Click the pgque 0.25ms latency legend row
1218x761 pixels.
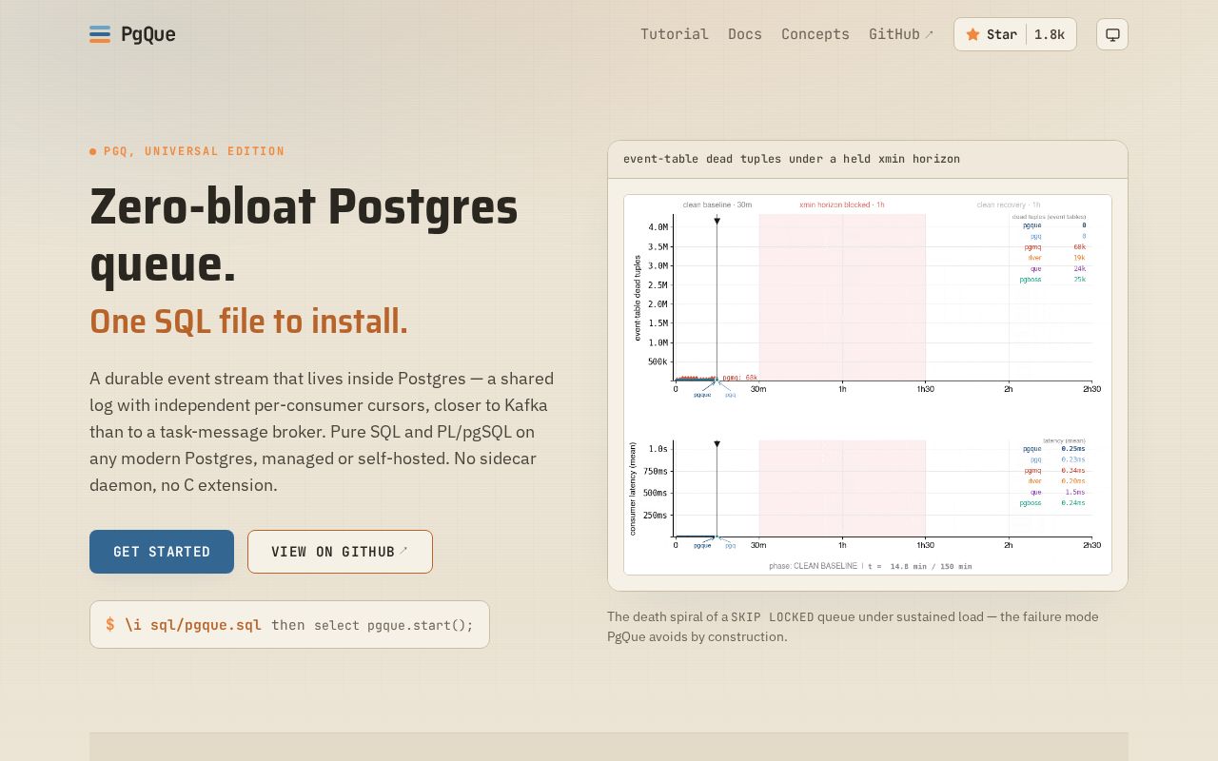pyautogui.click(x=1053, y=449)
